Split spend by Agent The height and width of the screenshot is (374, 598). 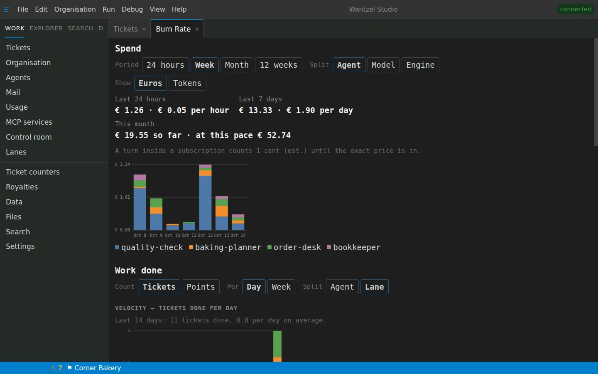349,65
